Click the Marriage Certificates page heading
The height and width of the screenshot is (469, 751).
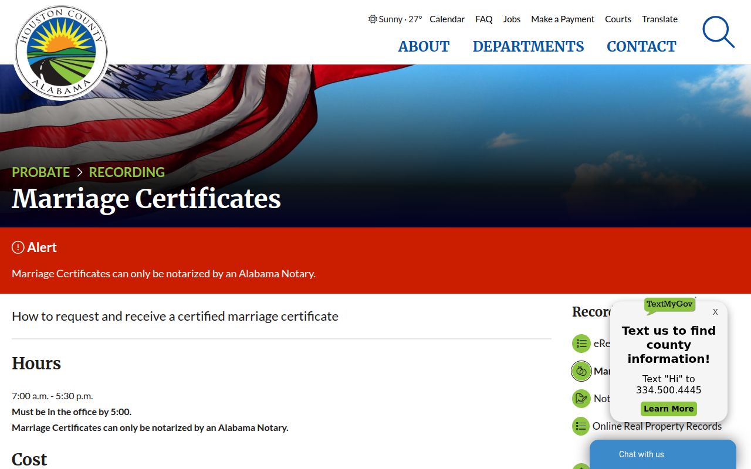pos(147,199)
